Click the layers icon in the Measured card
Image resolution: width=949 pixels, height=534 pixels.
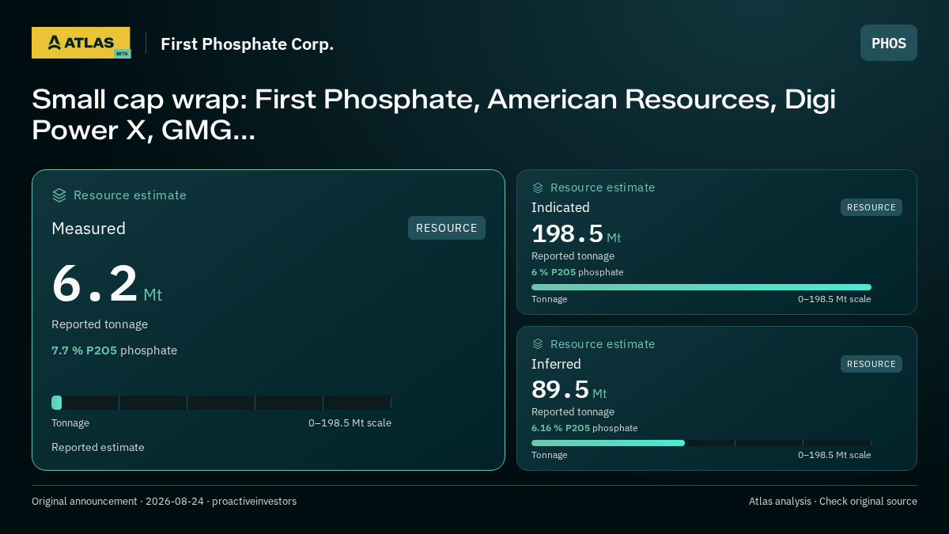[x=59, y=195]
